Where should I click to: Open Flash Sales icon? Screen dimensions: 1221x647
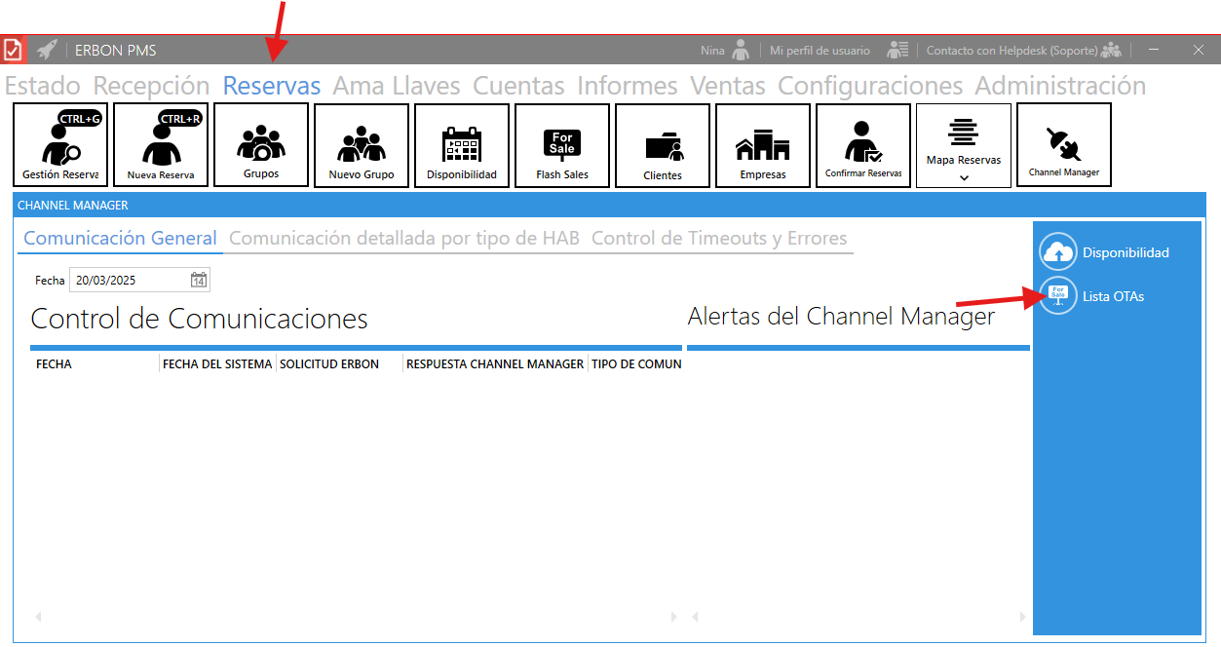tap(562, 145)
